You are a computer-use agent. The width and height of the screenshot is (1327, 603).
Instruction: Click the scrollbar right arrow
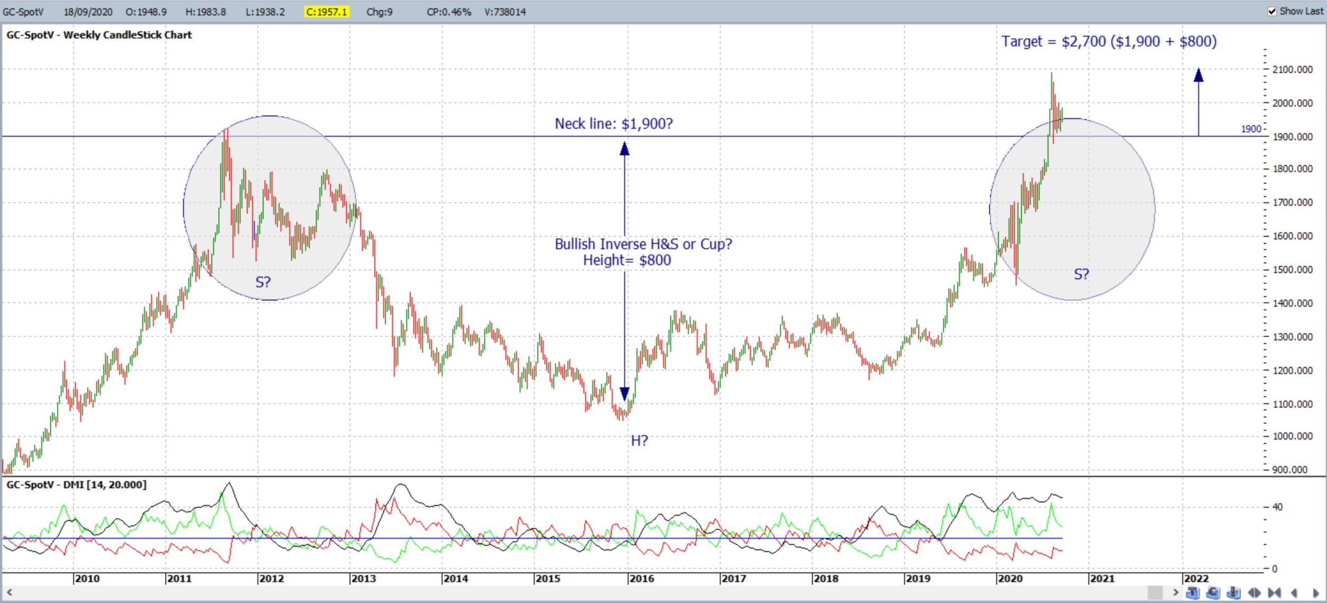point(1176,592)
